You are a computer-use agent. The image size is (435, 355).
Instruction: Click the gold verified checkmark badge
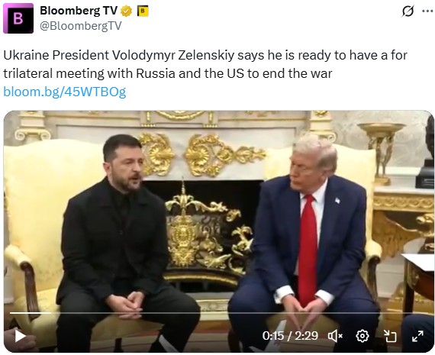[126, 11]
